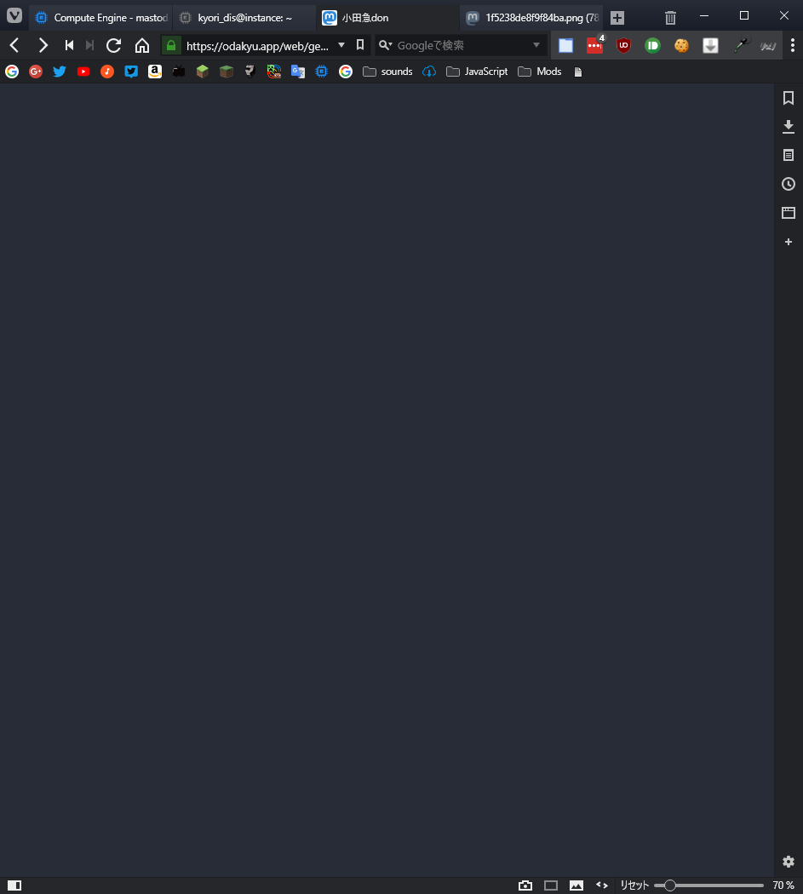
Task: Click the リセット zoom reset button
Action: click(x=634, y=885)
